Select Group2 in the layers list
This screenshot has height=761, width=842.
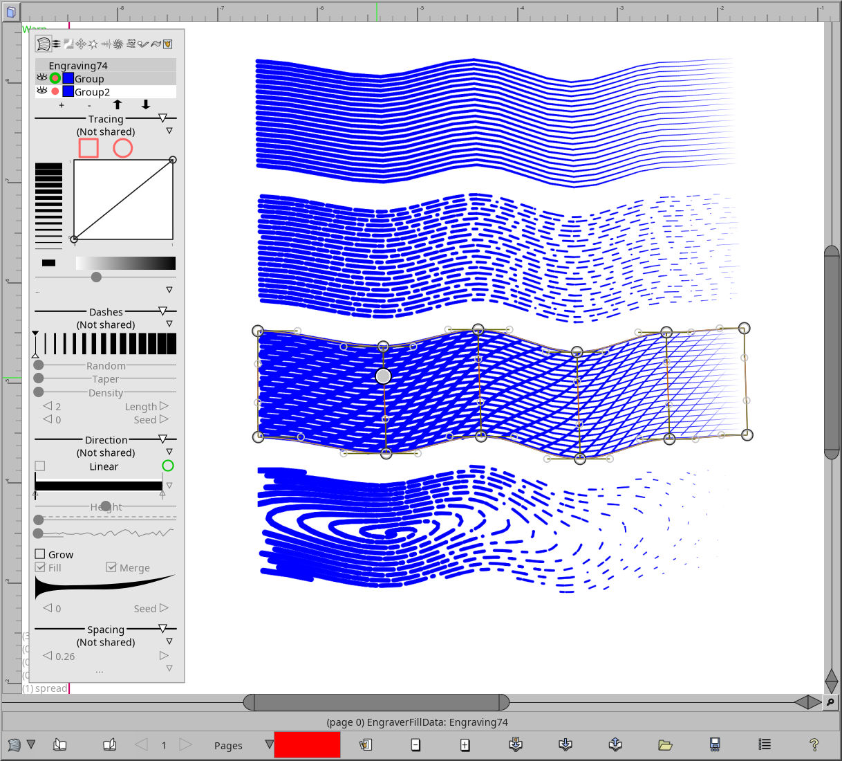(x=91, y=91)
